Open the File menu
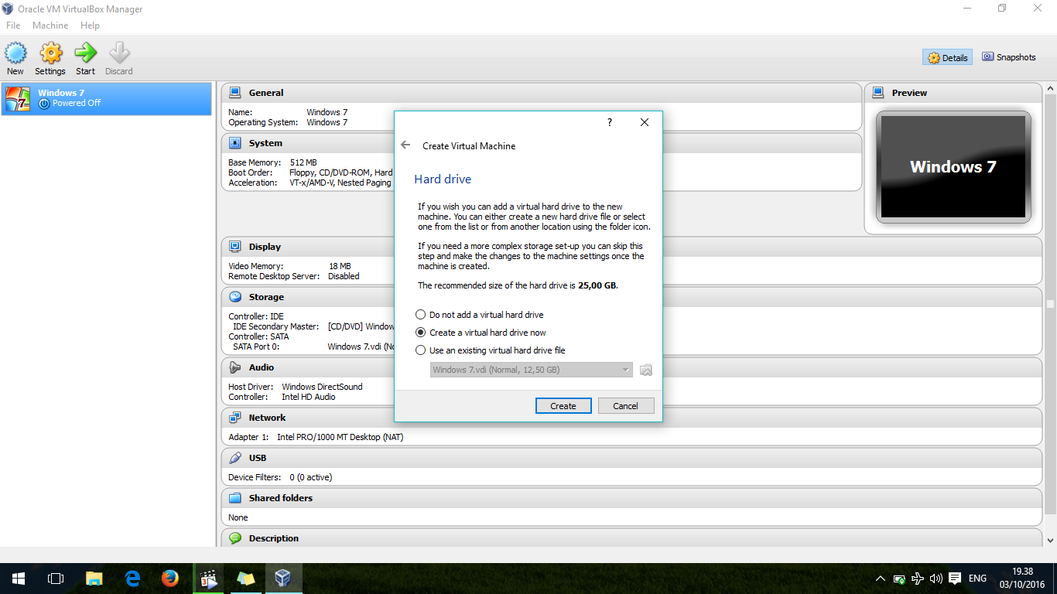The width and height of the screenshot is (1057, 594). [x=13, y=26]
